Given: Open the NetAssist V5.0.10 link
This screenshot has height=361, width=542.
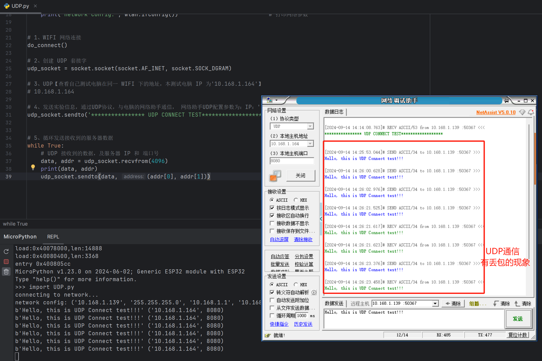Looking at the screenshot, I should 496,112.
